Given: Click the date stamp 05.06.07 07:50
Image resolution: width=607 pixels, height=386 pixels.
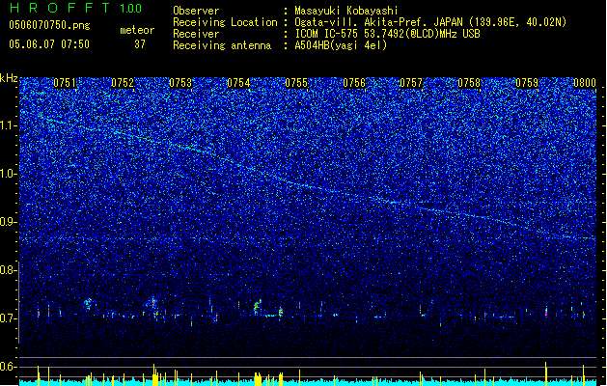Looking at the screenshot, I should click(49, 44).
